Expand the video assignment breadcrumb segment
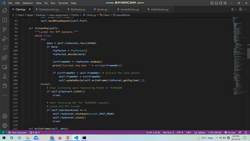This screenshot has width=250, height=141. click(x=58, y=15)
